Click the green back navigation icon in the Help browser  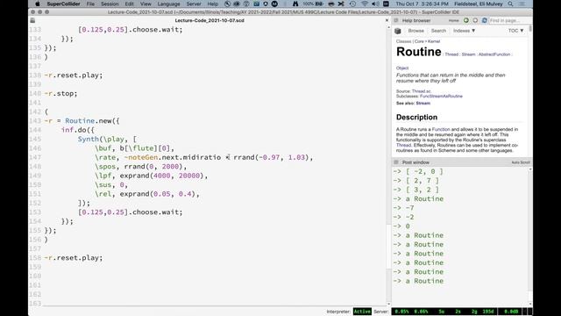[x=465, y=20]
